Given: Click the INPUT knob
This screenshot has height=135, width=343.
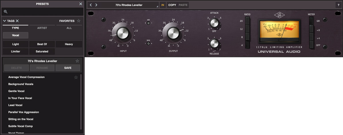Looking at the screenshot, I should coord(123,33).
